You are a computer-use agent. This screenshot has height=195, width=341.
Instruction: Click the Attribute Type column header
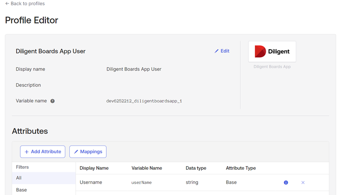(x=241, y=168)
